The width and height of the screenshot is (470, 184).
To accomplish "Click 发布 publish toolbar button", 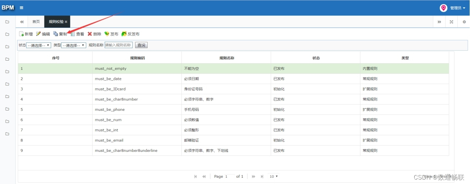I will 111,34.
